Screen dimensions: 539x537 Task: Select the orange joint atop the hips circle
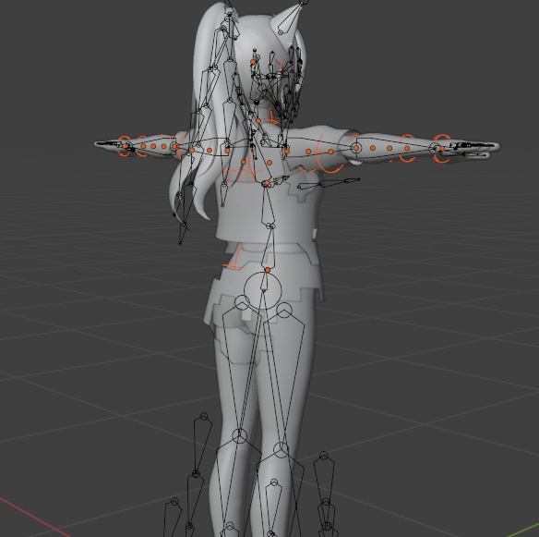[x=268, y=270]
